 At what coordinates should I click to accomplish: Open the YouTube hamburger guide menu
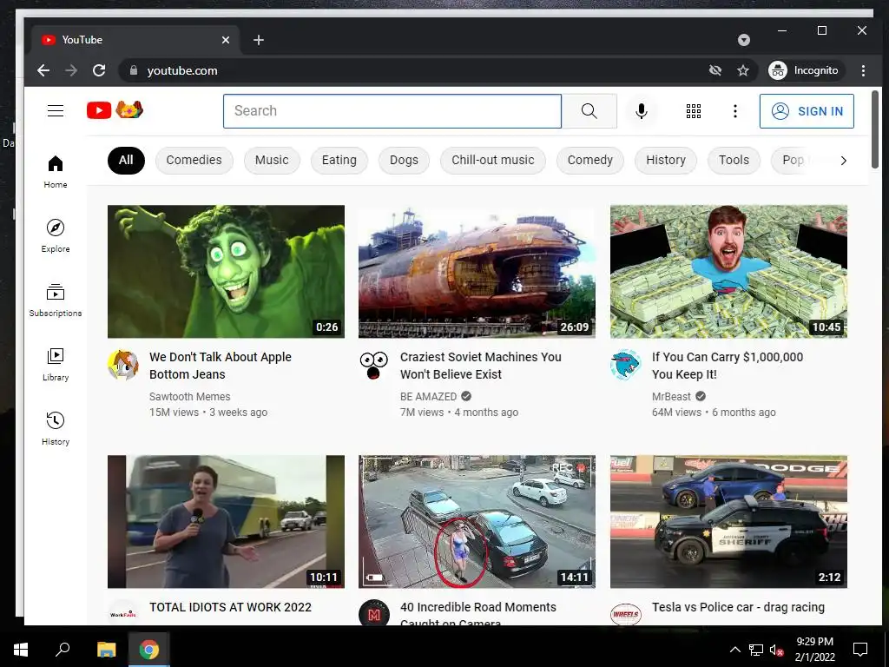pyautogui.click(x=56, y=110)
